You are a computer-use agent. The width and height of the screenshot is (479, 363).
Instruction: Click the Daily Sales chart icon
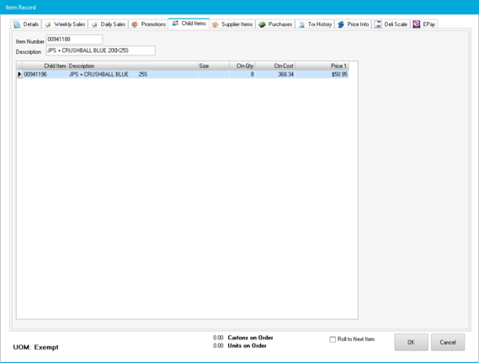coord(94,24)
